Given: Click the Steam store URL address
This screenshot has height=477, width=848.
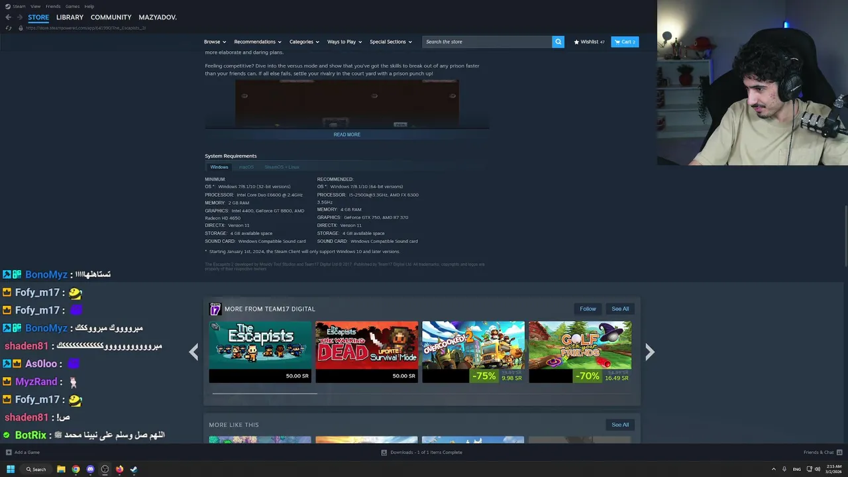Looking at the screenshot, I should click(x=85, y=28).
